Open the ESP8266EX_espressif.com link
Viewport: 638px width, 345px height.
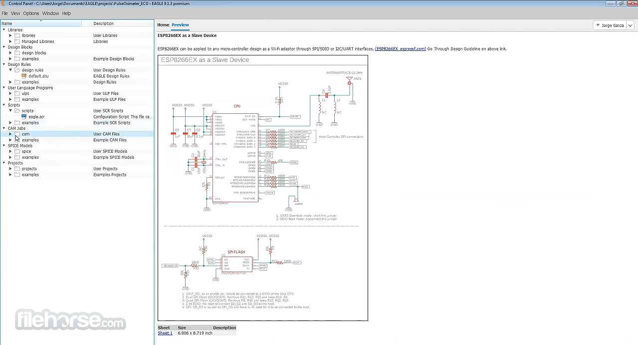[x=401, y=49]
